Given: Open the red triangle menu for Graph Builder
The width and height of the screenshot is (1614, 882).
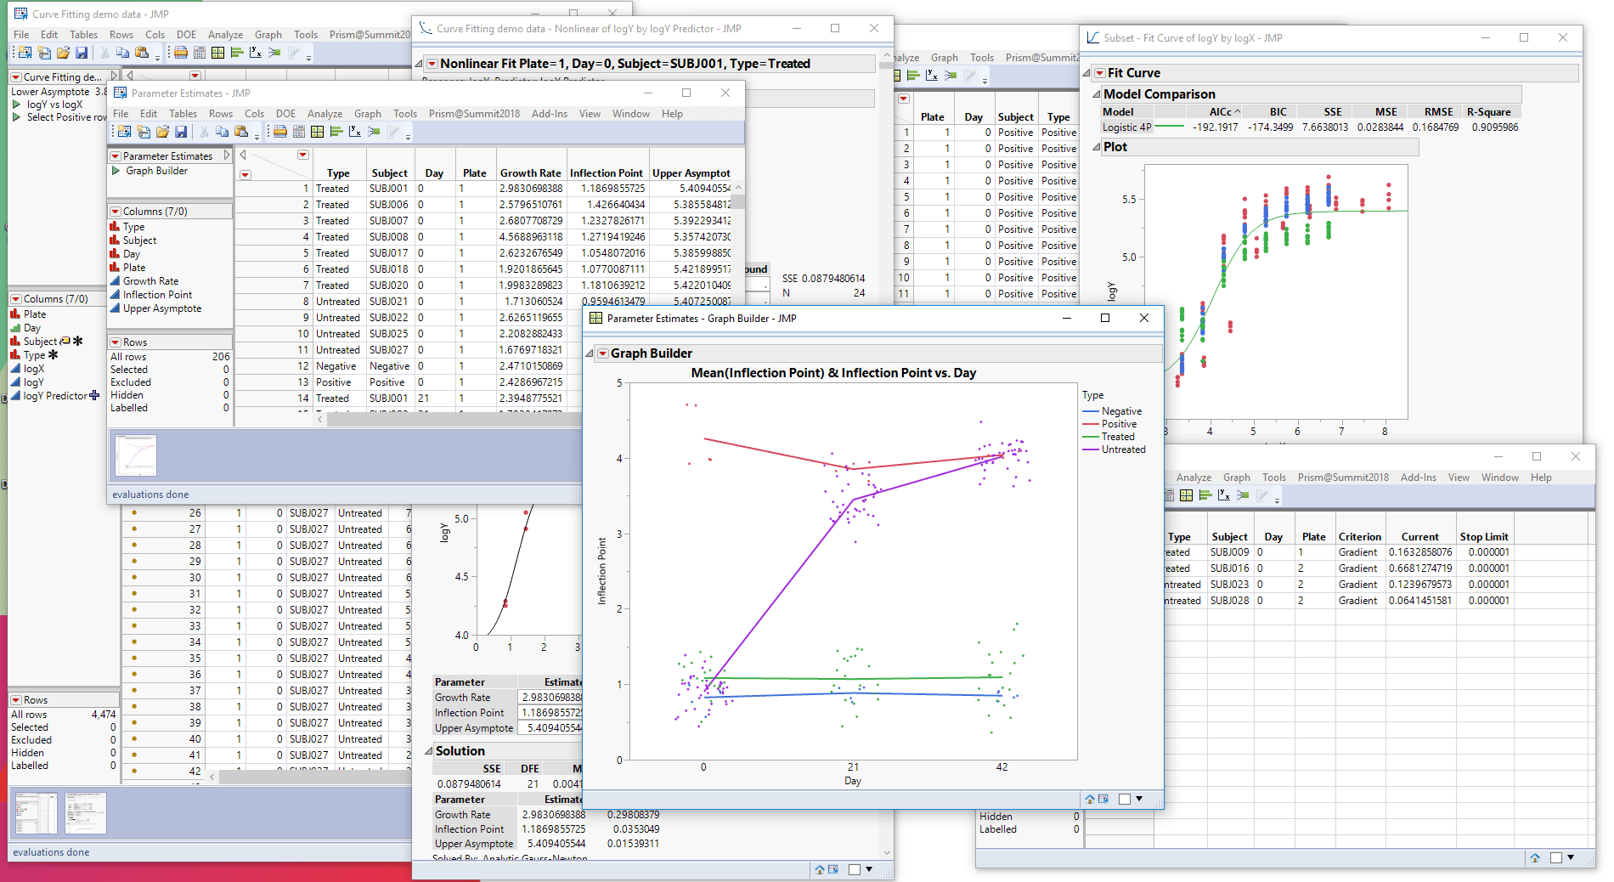Looking at the screenshot, I should (602, 353).
